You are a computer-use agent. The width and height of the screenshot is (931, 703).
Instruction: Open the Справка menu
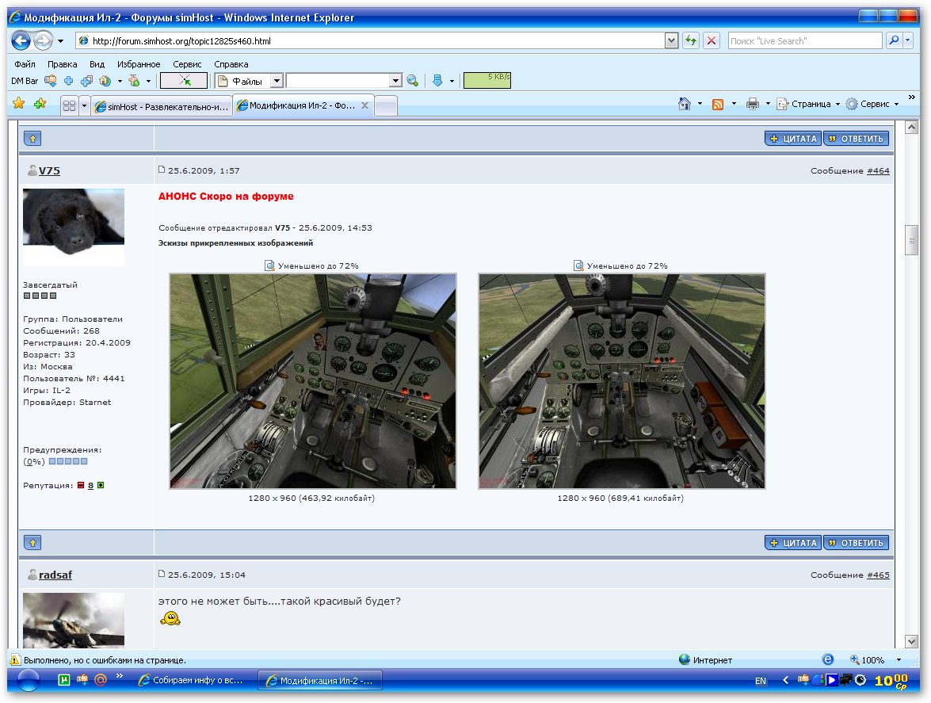tap(231, 64)
